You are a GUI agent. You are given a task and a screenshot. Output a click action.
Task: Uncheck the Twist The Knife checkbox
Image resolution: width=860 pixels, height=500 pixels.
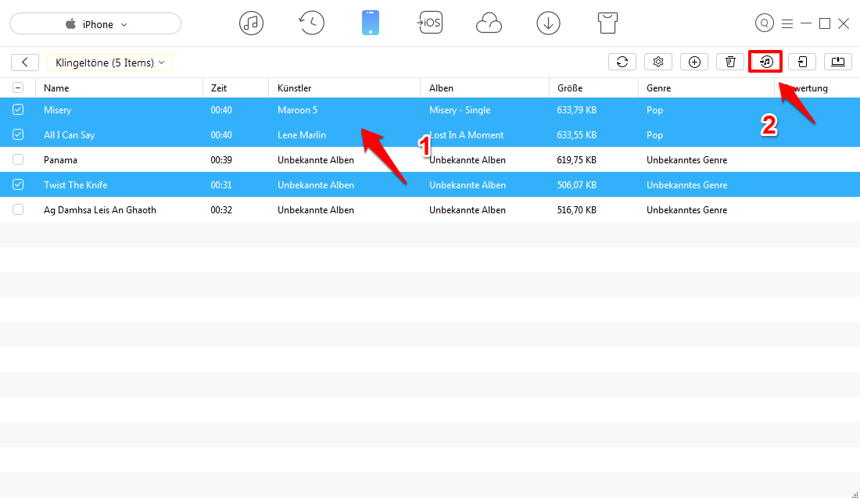(18, 184)
